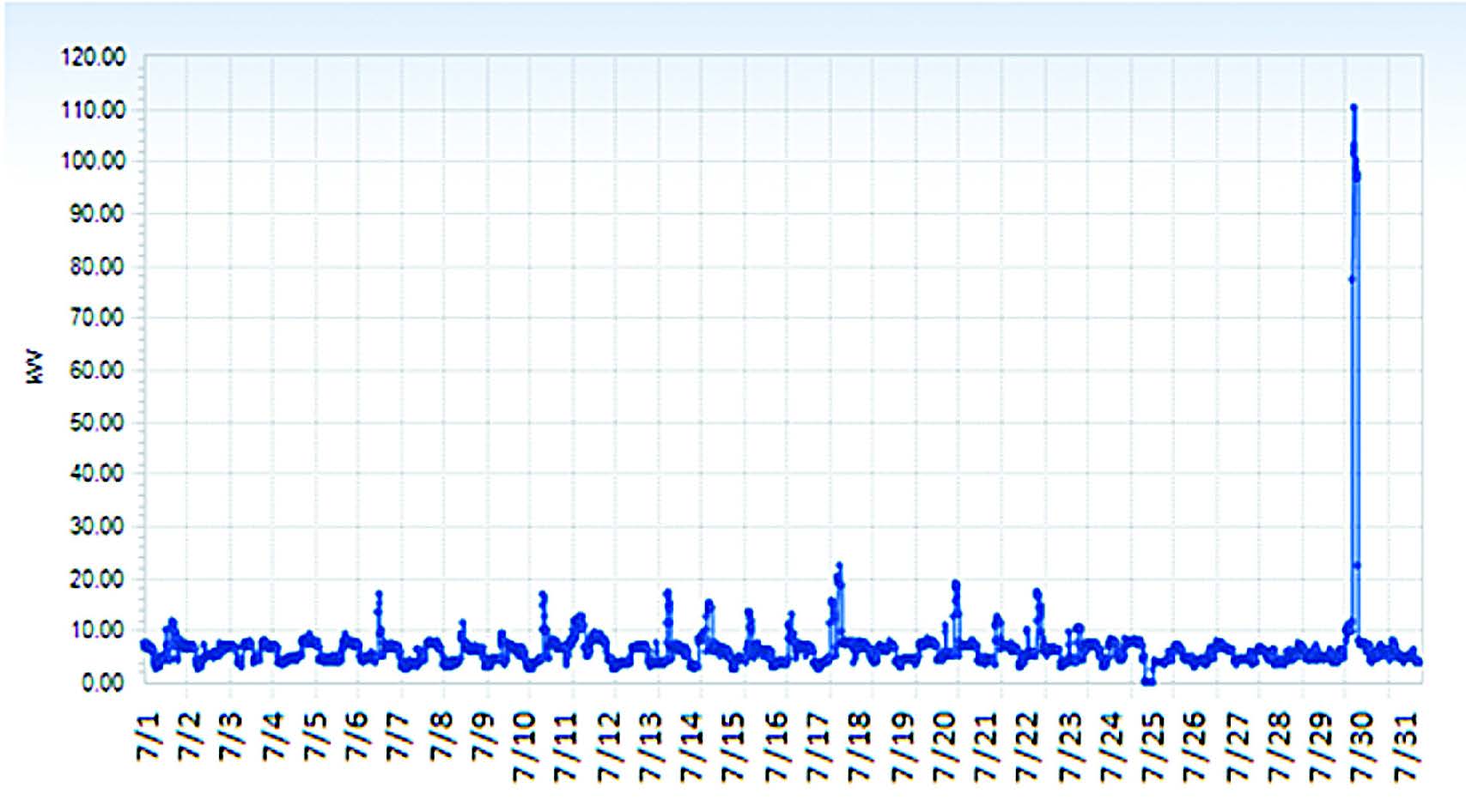Click the 120.00 axis value
Image resolution: width=1466 pixels, height=812 pixels.
tap(94, 58)
